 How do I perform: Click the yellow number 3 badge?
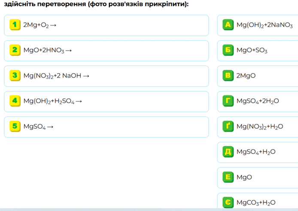click(x=15, y=75)
